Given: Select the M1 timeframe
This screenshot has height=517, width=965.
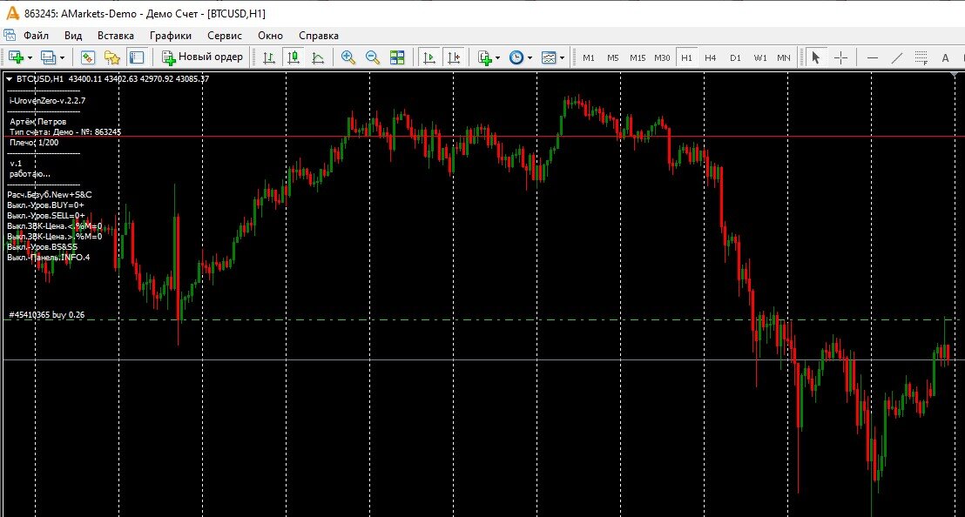Looking at the screenshot, I should coord(589,57).
